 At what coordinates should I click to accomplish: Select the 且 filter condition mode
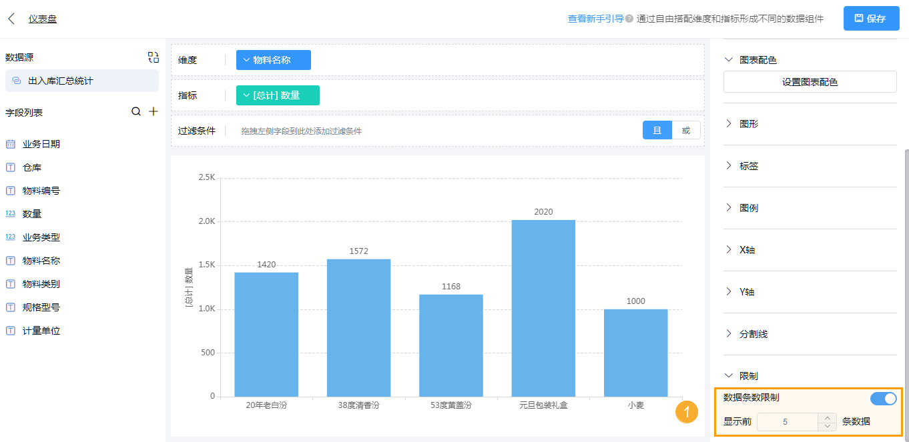point(657,130)
